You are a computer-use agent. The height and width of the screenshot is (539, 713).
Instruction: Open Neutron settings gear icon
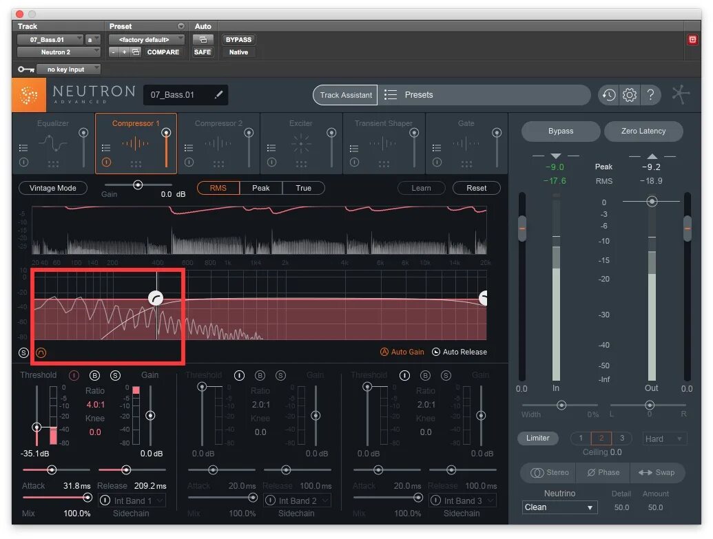(630, 95)
